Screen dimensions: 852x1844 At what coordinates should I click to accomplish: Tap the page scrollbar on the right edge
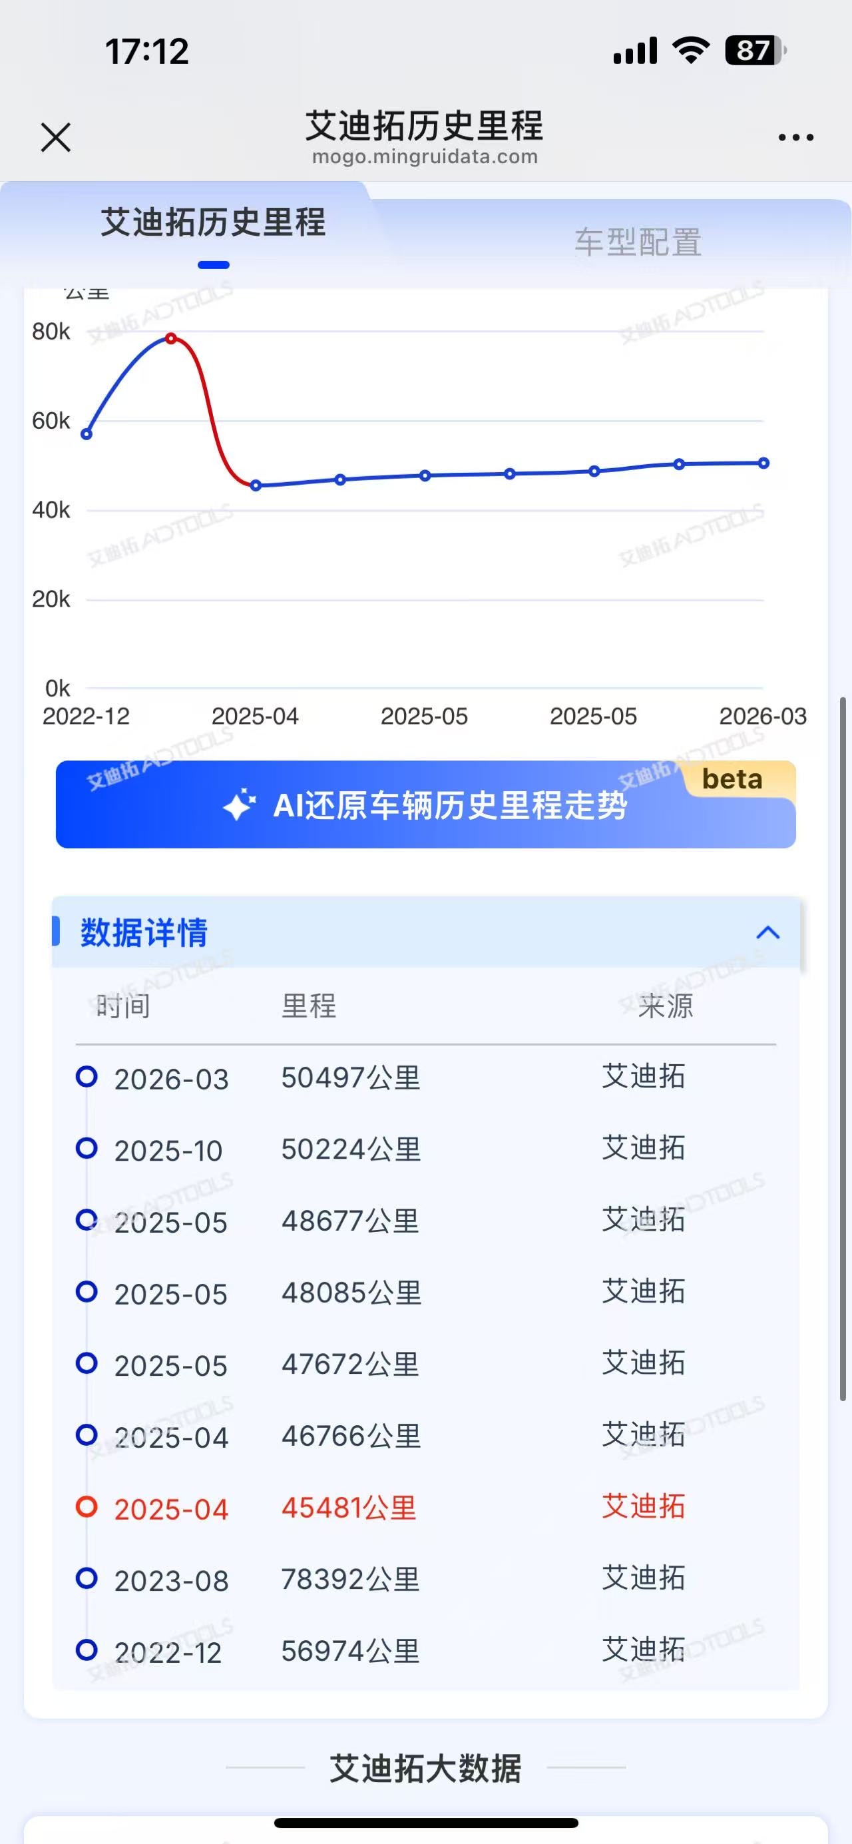coord(843,1049)
